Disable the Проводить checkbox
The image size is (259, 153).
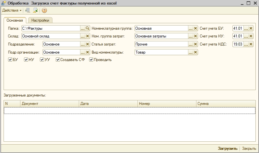pos(91,60)
